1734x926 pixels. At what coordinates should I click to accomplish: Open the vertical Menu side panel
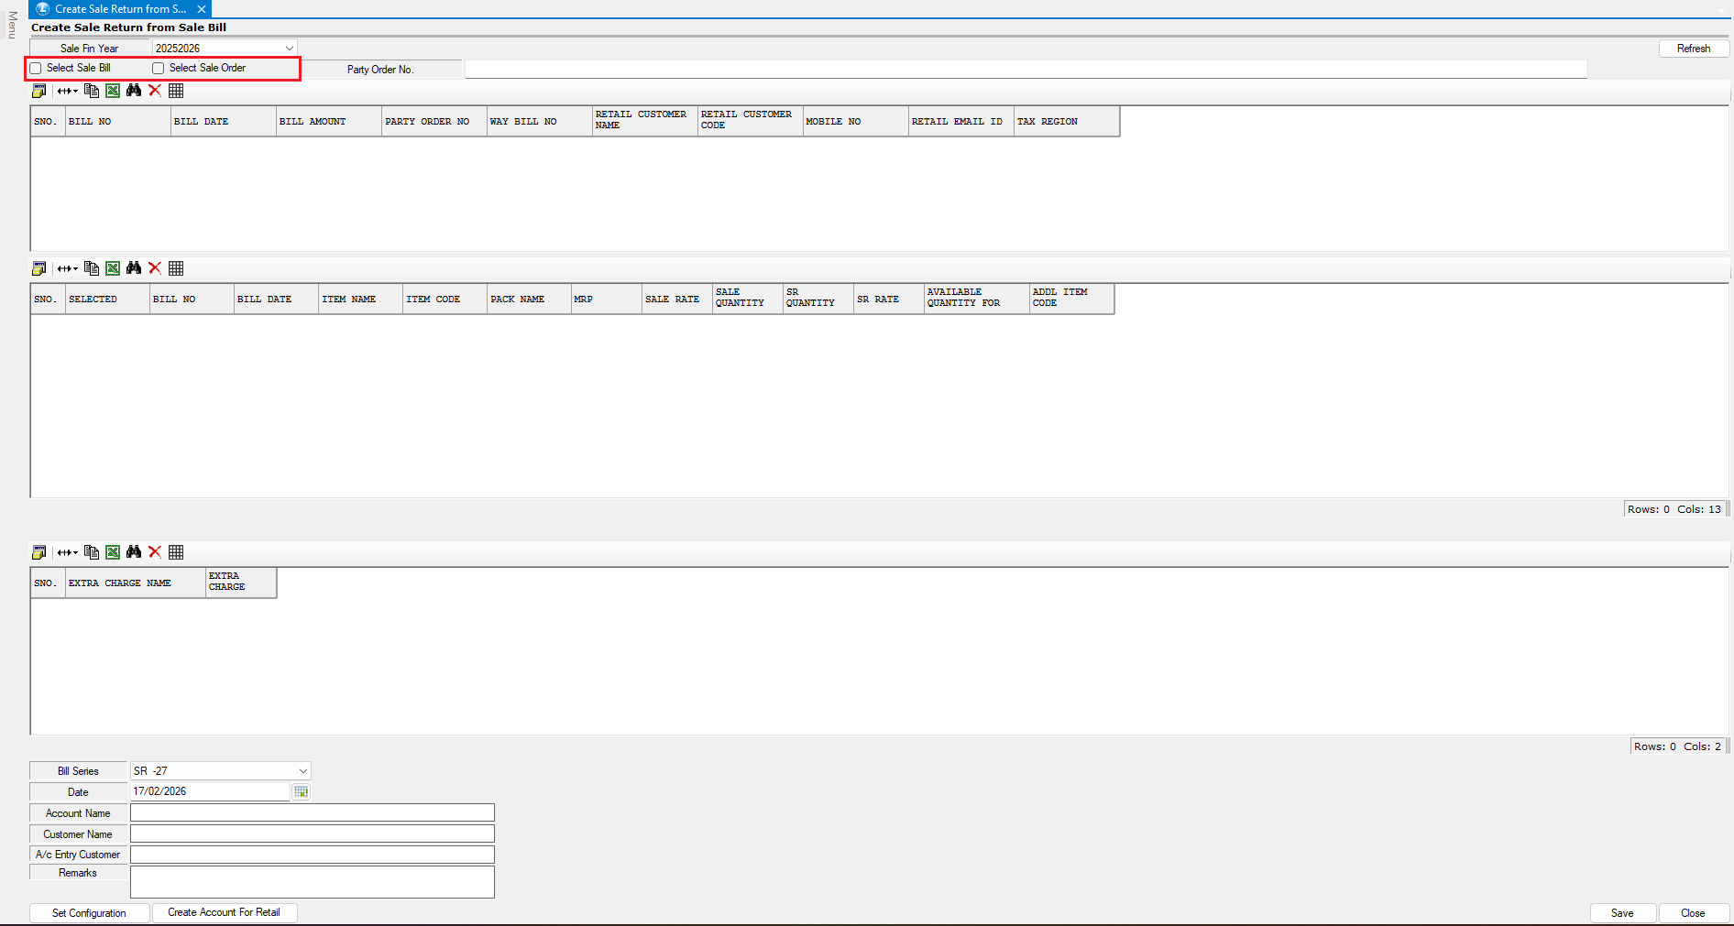tap(12, 25)
